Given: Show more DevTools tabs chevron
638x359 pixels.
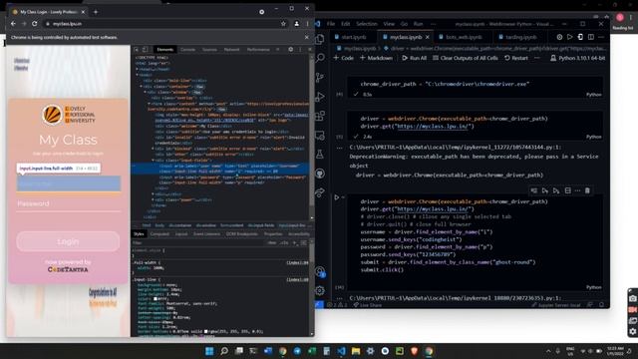Looking at the screenshot, I should tap(278, 50).
